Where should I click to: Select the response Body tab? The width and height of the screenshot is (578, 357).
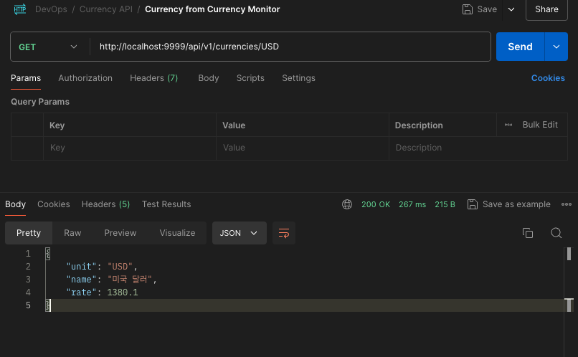tap(16, 204)
